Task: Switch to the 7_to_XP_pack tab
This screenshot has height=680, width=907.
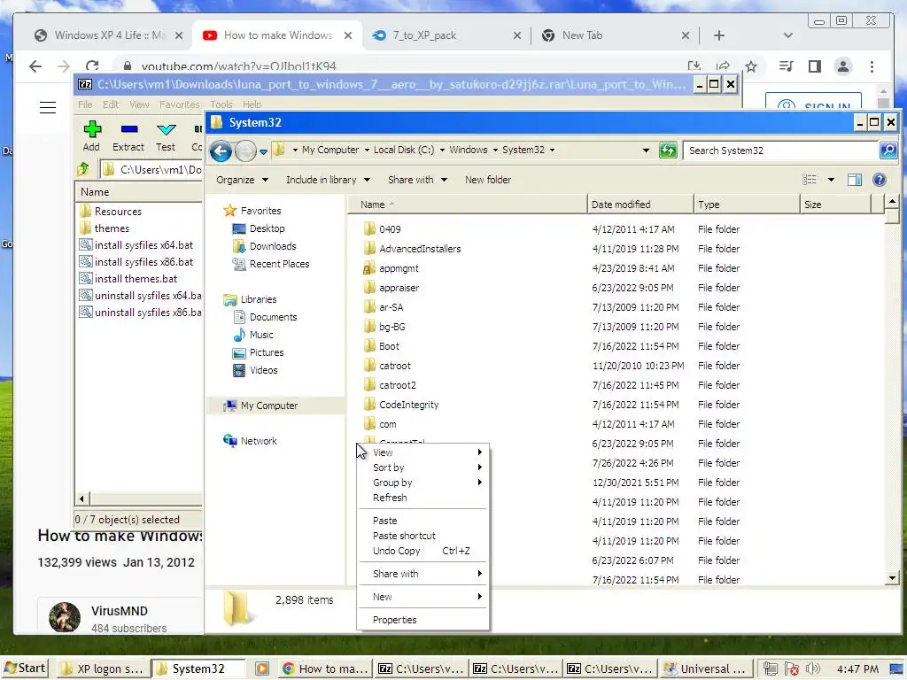Action: pyautogui.click(x=446, y=35)
